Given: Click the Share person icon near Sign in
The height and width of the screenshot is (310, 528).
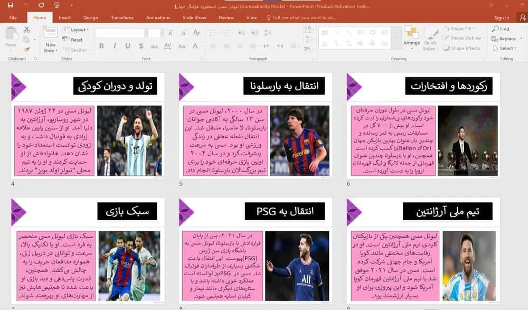Looking at the screenshot, I should point(522,17).
